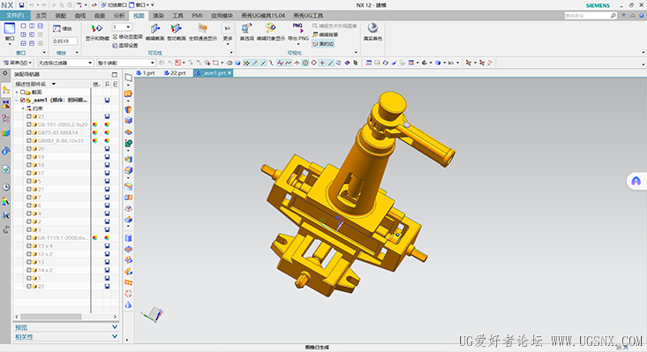Click the cone feature icon in the vertical toolbar
Screen dimensions: 647x352
128,304
